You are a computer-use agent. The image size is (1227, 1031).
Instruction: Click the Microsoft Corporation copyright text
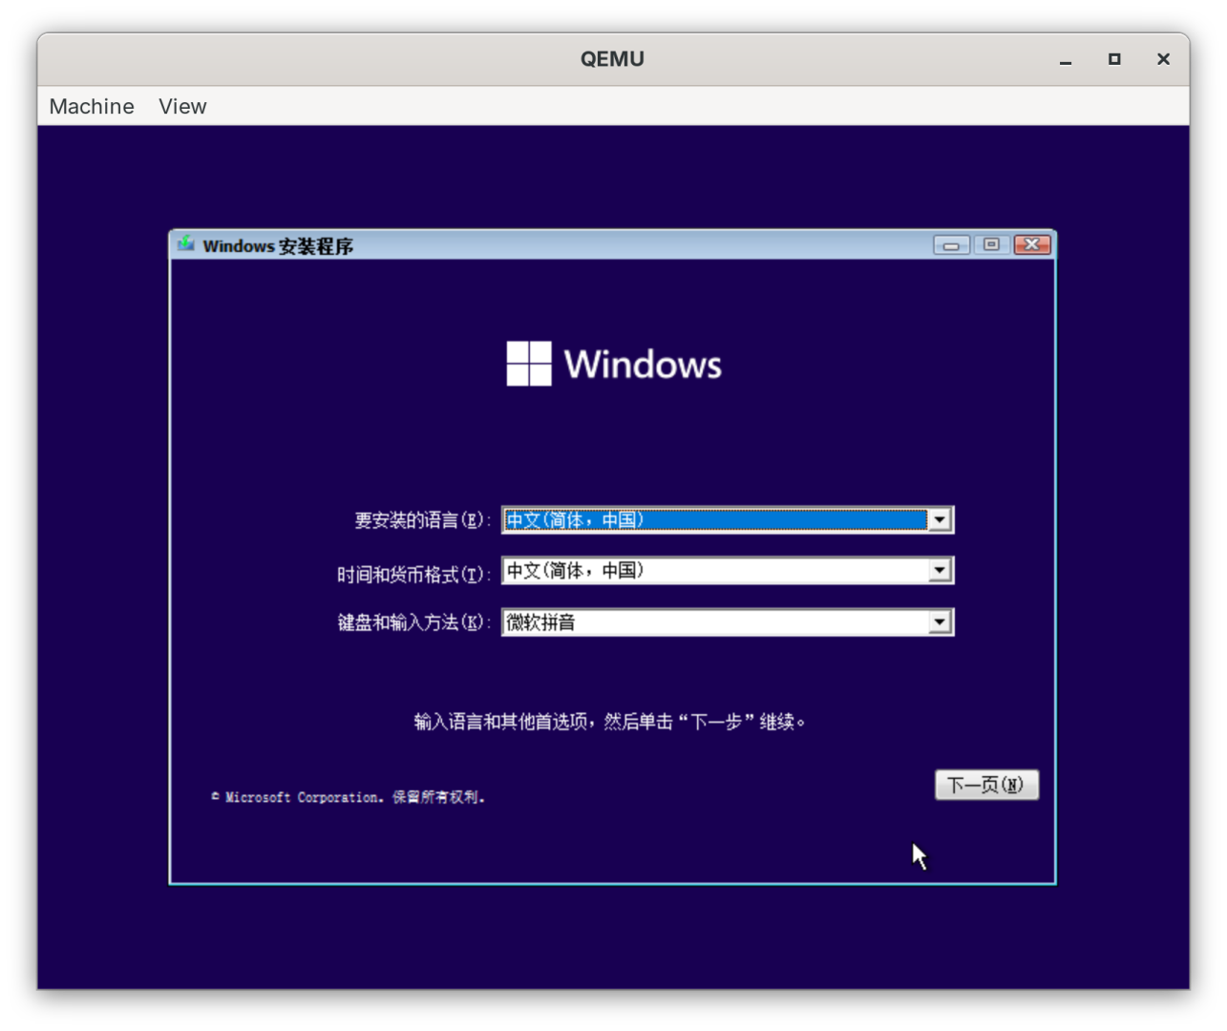(349, 797)
